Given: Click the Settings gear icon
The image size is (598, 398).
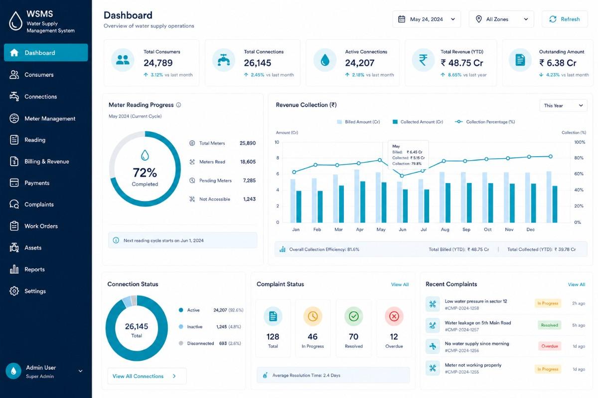Looking at the screenshot, I should point(14,291).
